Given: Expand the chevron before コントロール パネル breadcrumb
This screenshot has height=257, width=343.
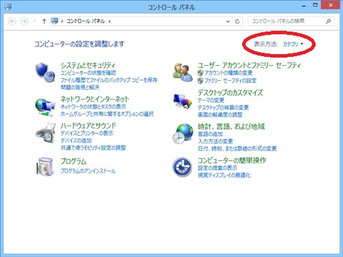Looking at the screenshot, I should tap(62, 21).
